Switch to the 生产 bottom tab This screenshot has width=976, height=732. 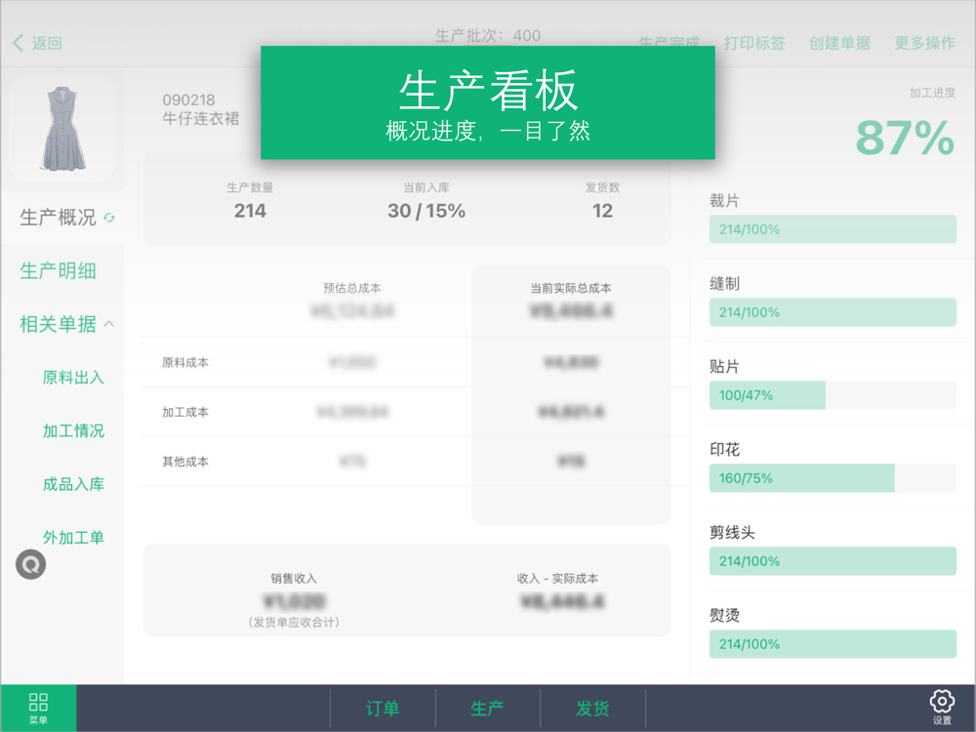(487, 709)
